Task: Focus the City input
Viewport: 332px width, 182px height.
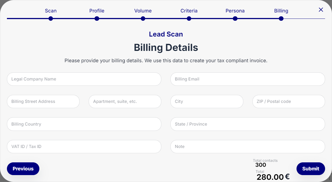Action: 207,102
